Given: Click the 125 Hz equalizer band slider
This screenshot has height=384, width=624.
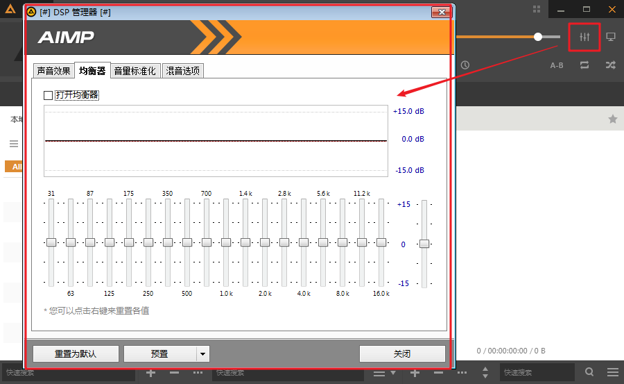Looking at the screenshot, I should click(110, 242).
